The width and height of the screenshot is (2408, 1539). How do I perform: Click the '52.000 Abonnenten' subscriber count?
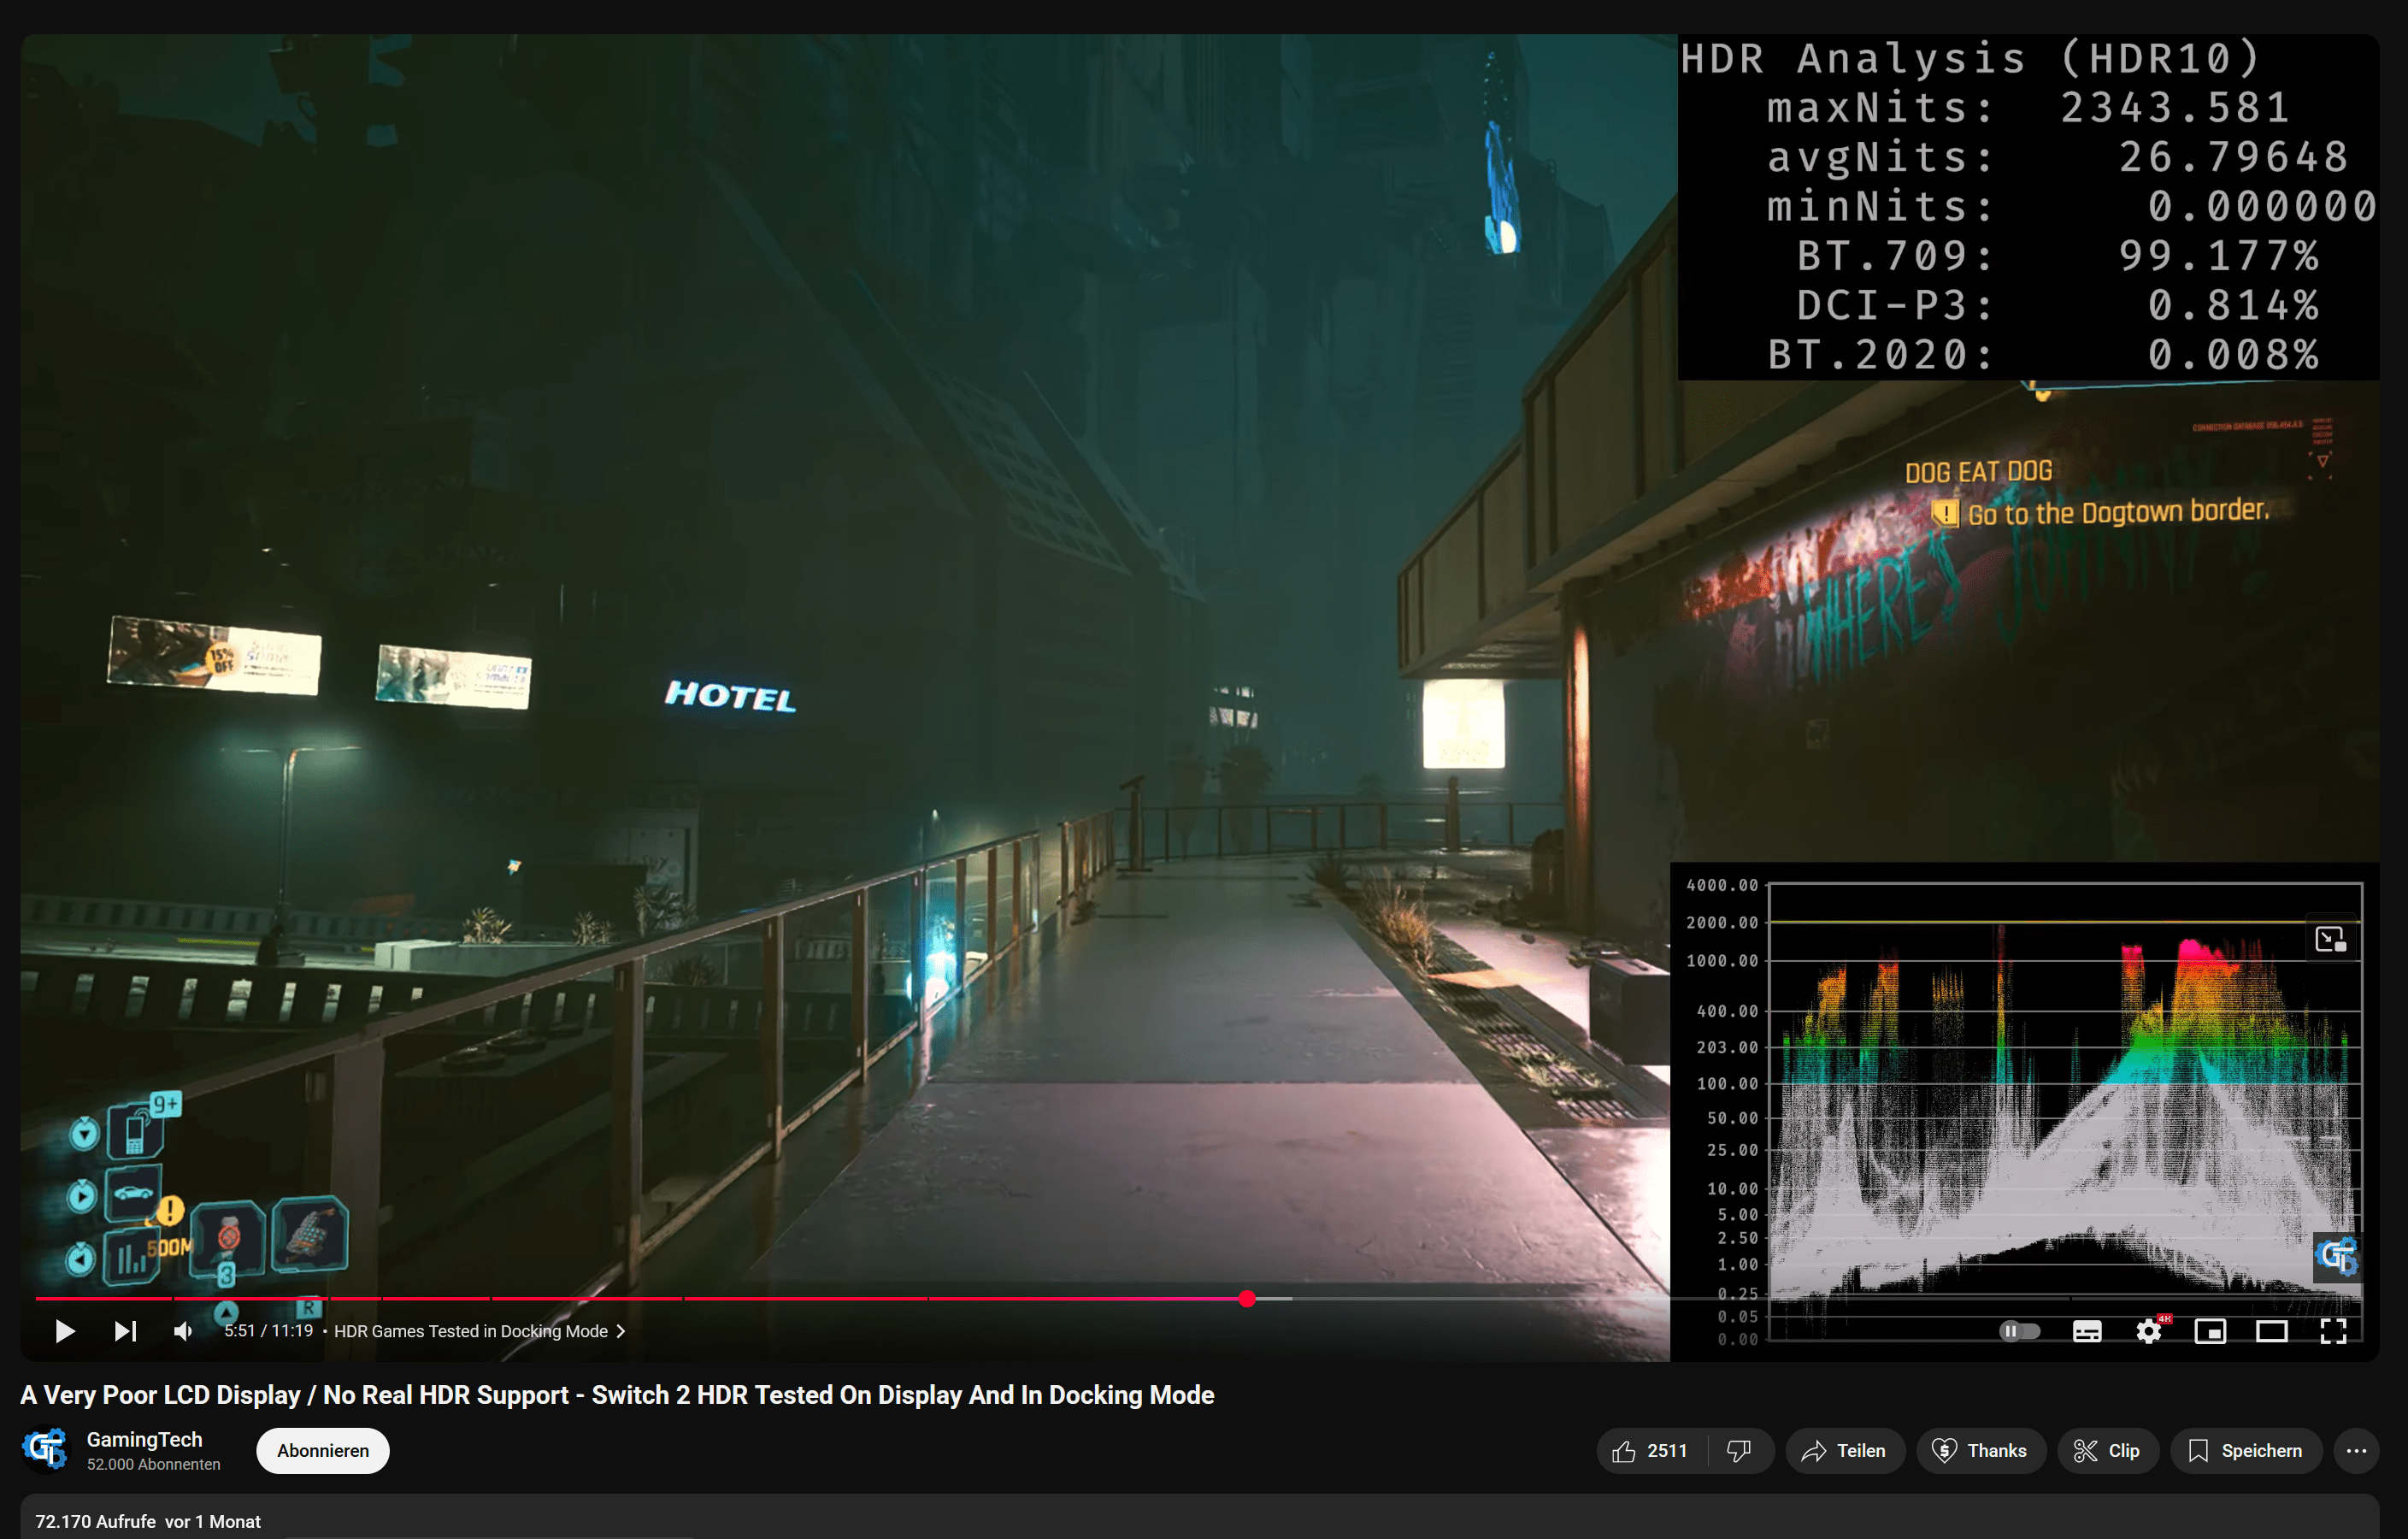(153, 1464)
